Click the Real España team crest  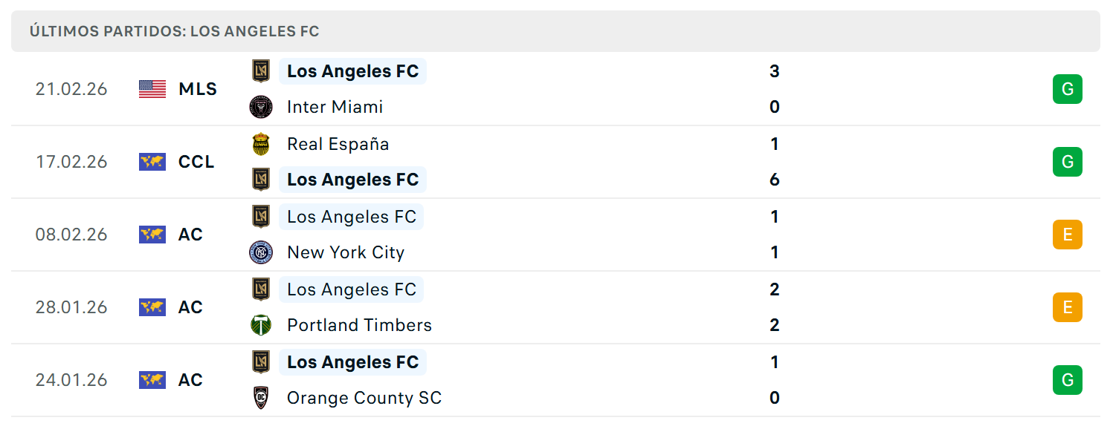tap(261, 144)
